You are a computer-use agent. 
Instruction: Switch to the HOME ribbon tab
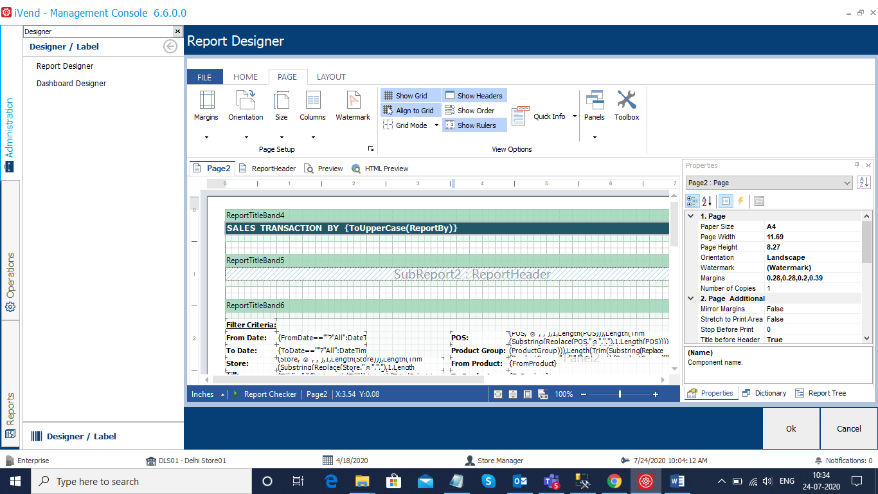coord(246,77)
